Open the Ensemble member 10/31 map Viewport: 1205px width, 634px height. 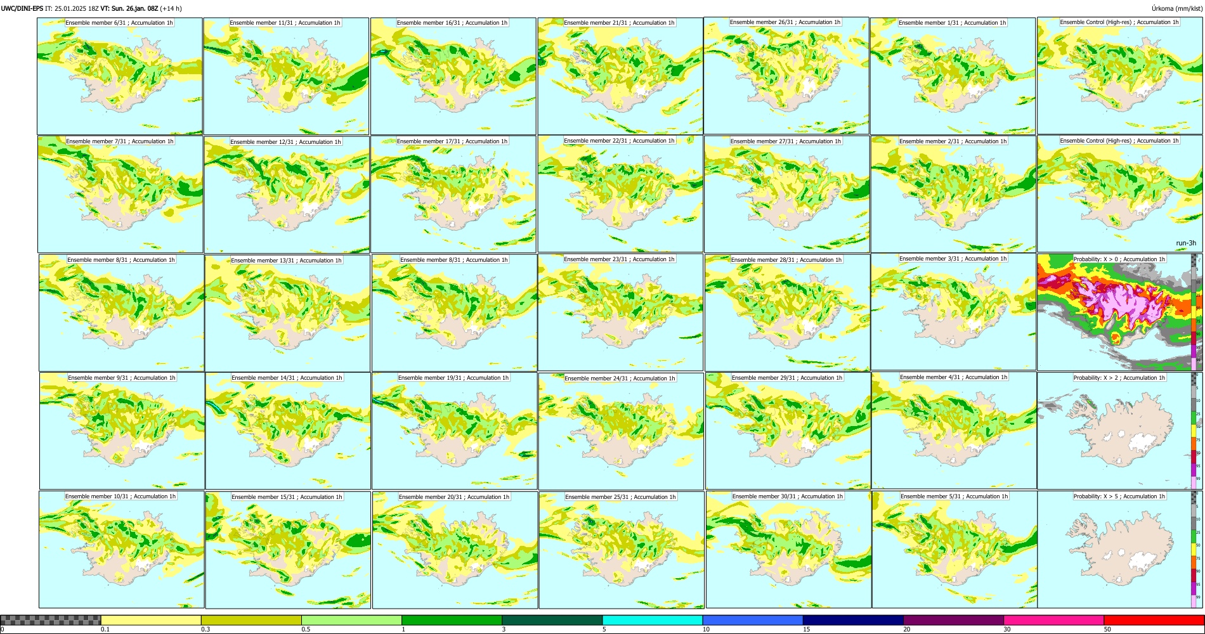(122, 550)
